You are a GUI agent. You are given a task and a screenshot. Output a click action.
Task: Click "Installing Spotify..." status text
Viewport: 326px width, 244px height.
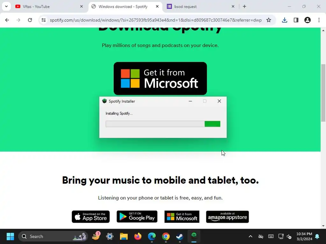[x=119, y=113]
